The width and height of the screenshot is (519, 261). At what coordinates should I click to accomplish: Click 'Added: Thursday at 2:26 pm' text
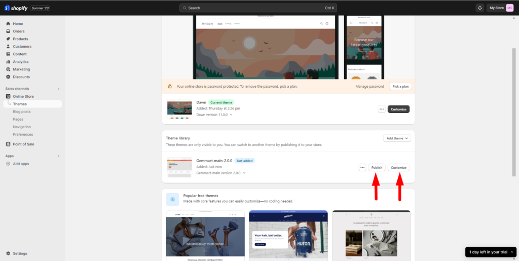[x=218, y=108]
